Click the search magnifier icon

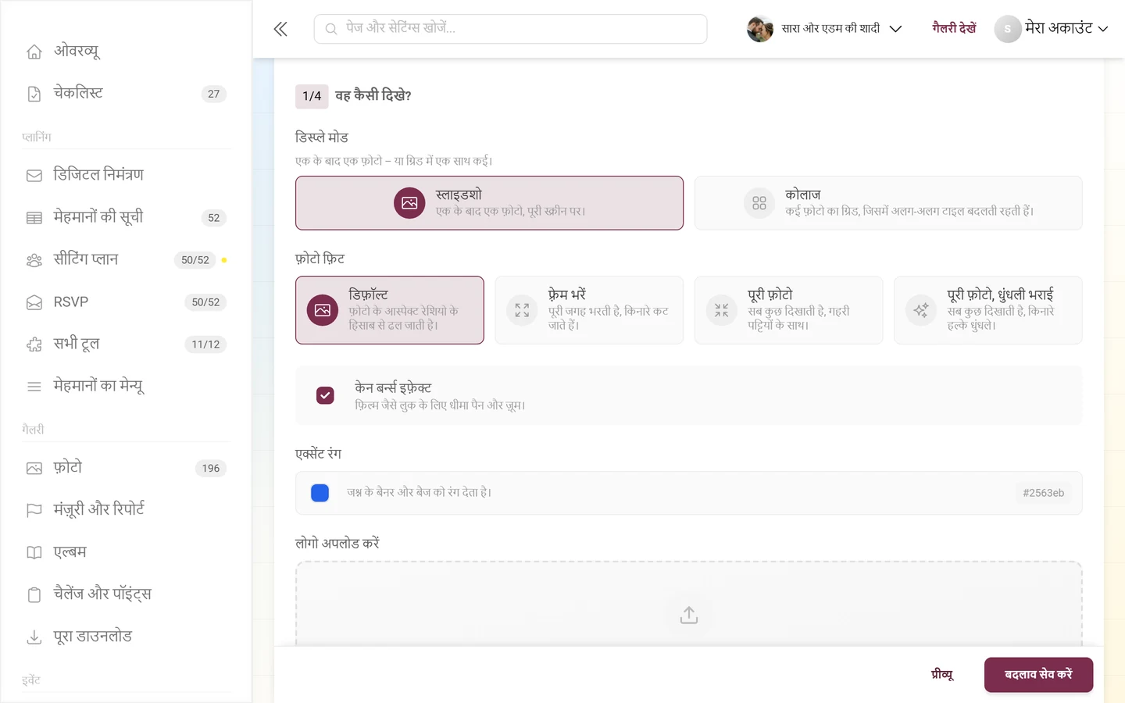pos(331,29)
